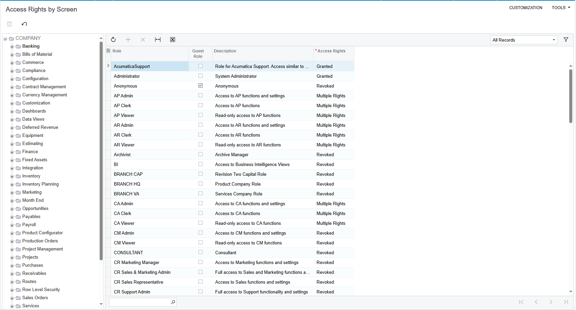Select the Row Level Security tree item
Image resolution: width=576 pixels, height=310 pixels.
click(x=41, y=290)
